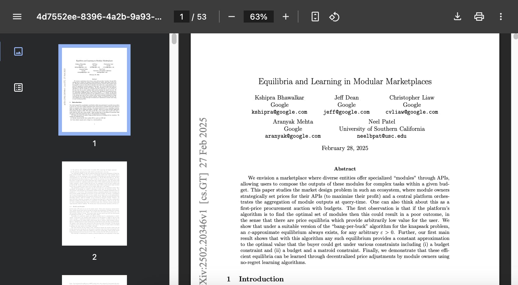Jump to the partially visible page 3 thumbnail

94,280
